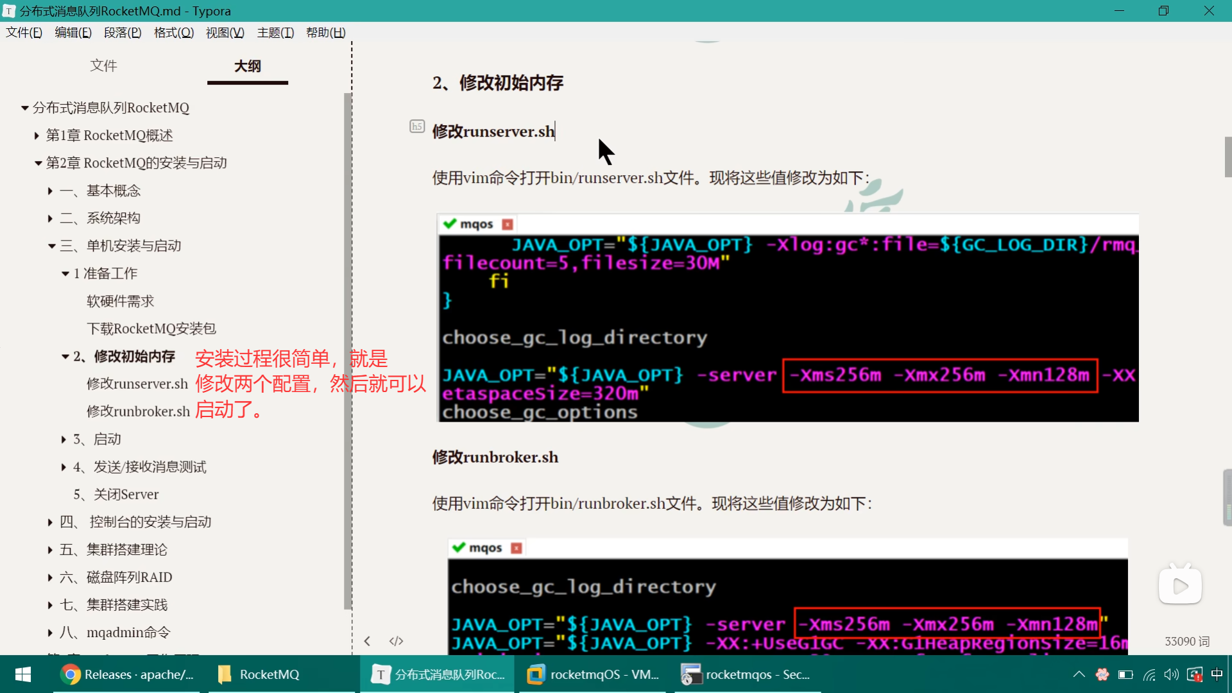Collapse the 第2章 RocketMQ的安装与启动 outline node
Screen dimensions: 1232x693
coord(38,164)
